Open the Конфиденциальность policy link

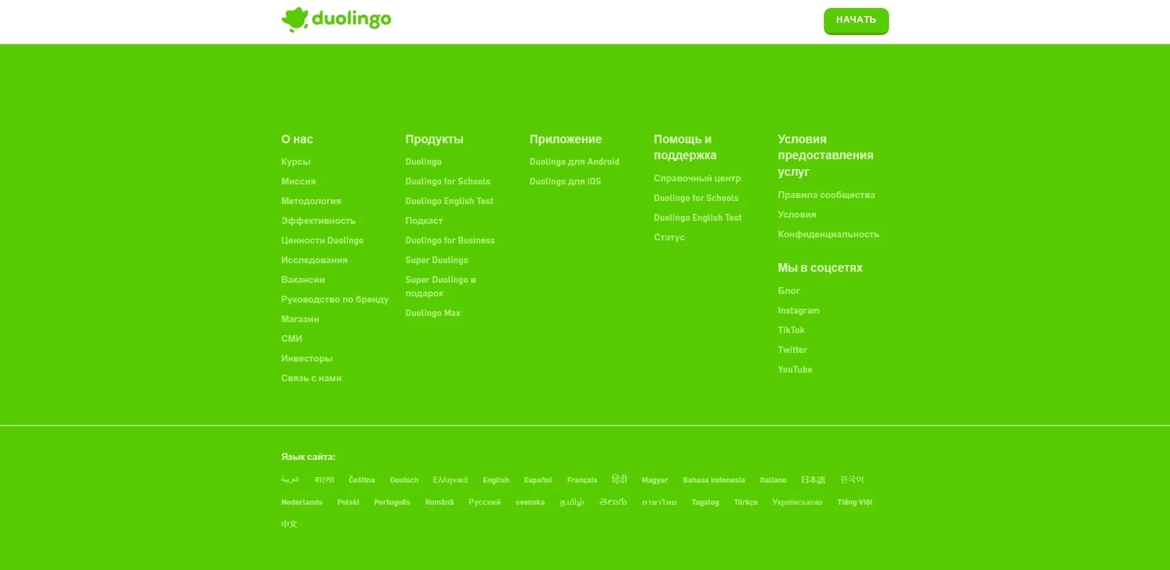point(828,234)
